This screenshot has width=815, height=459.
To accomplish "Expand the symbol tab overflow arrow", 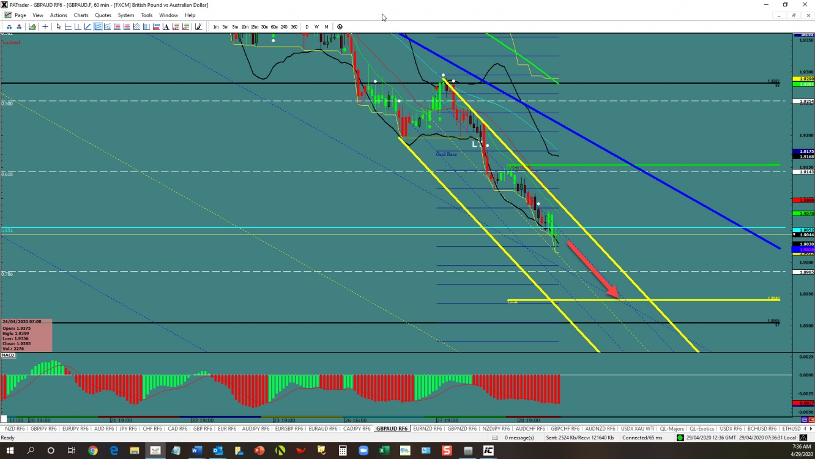I will [811, 428].
